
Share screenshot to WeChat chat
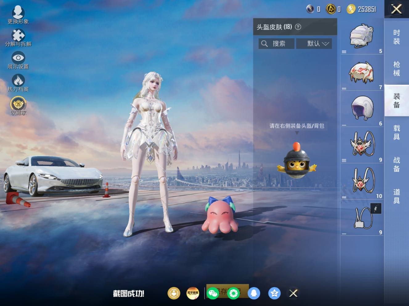pyautogui.click(x=213, y=293)
